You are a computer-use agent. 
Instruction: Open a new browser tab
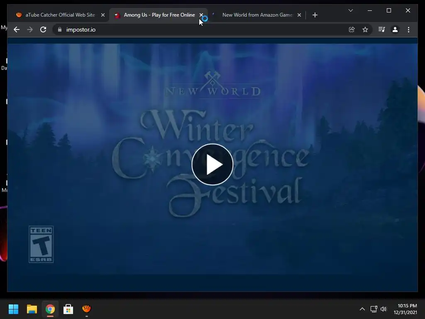coord(315,15)
